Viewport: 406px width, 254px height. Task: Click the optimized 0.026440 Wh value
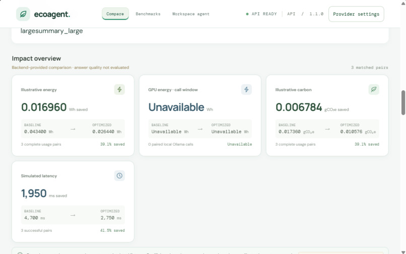[x=107, y=132]
